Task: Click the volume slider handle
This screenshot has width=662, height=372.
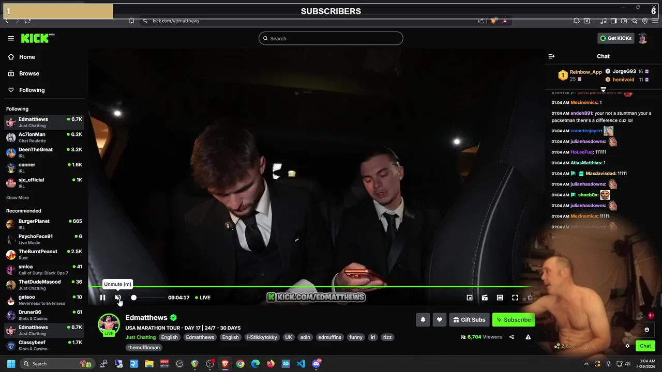Action: [x=133, y=298]
